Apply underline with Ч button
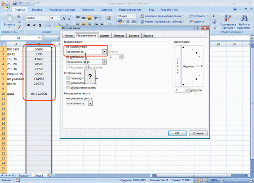This screenshot has width=254, height=183. (40, 25)
